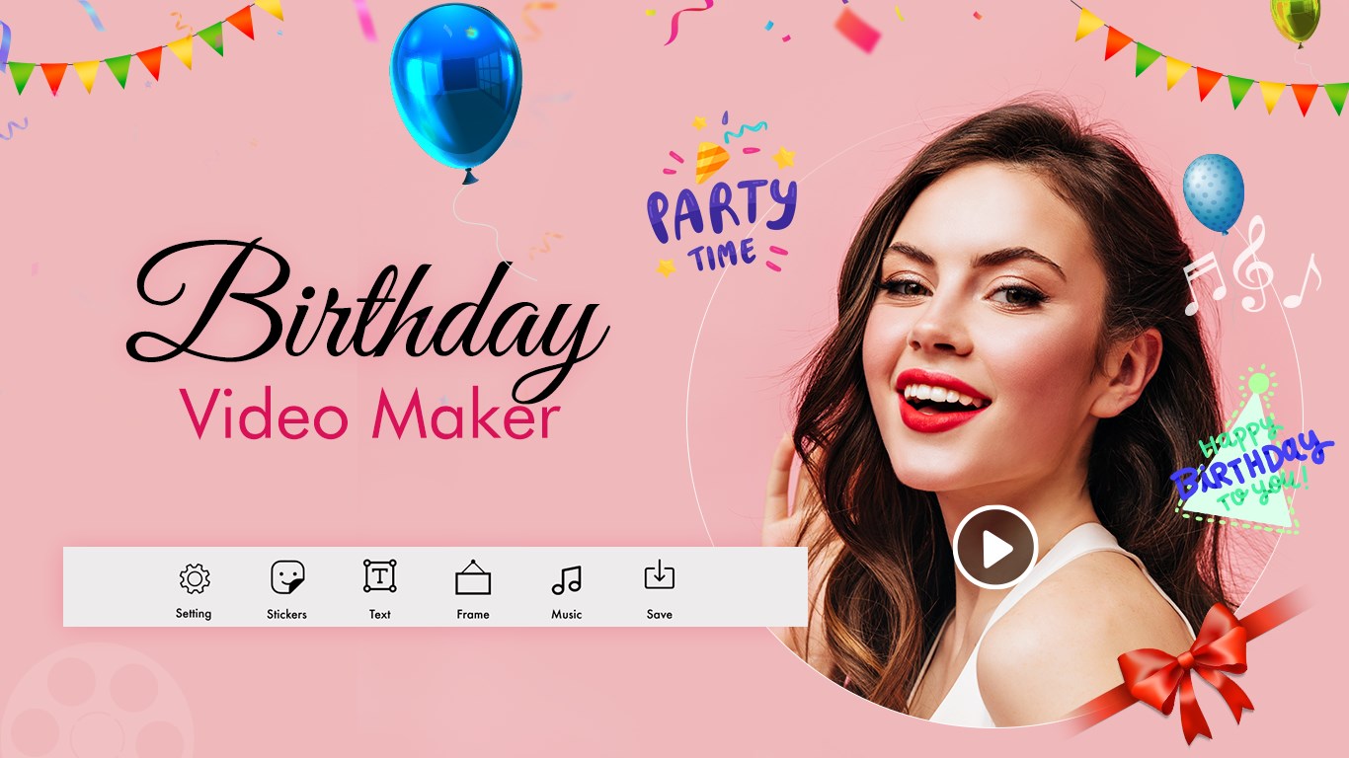The width and height of the screenshot is (1349, 758).
Task: Open the Stickers smiley icon
Action: pyautogui.click(x=287, y=576)
